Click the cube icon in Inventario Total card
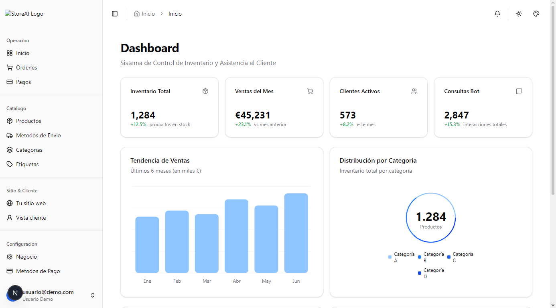The width and height of the screenshot is (556, 308). click(205, 91)
